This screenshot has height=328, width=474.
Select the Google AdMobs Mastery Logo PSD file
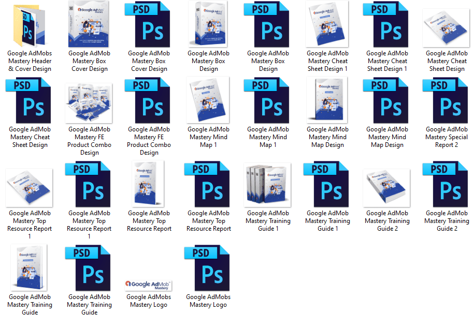coord(207,268)
